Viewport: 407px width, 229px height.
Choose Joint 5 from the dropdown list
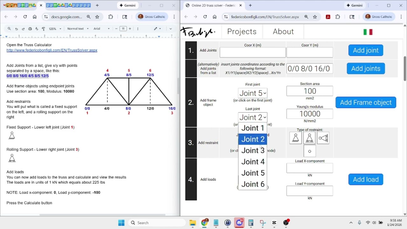pyautogui.click(x=253, y=173)
